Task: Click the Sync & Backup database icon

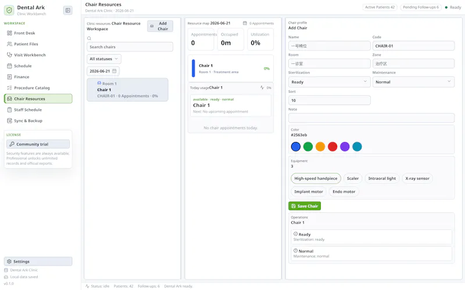Action: [9, 121]
